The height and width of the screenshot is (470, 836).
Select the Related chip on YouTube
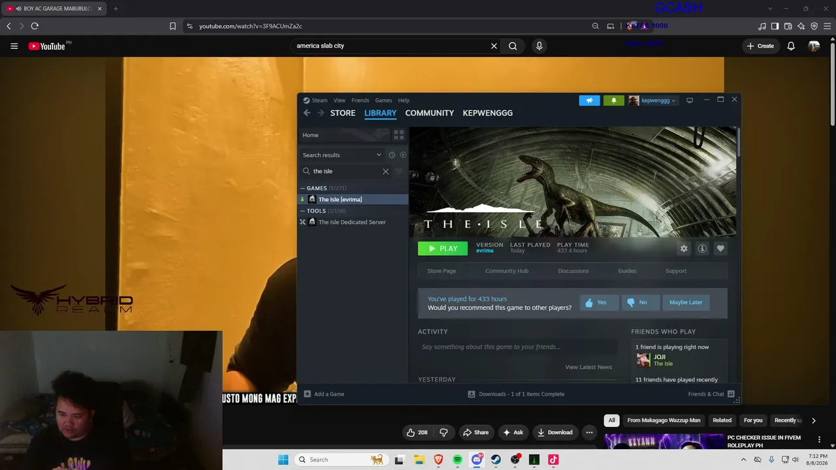(722, 420)
